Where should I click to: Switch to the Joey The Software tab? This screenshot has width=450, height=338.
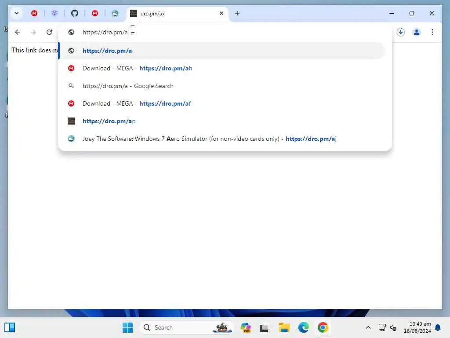click(x=115, y=13)
